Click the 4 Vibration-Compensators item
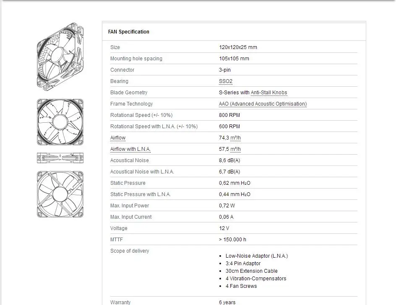Image resolution: width=396 pixels, height=305 pixels. (x=256, y=279)
